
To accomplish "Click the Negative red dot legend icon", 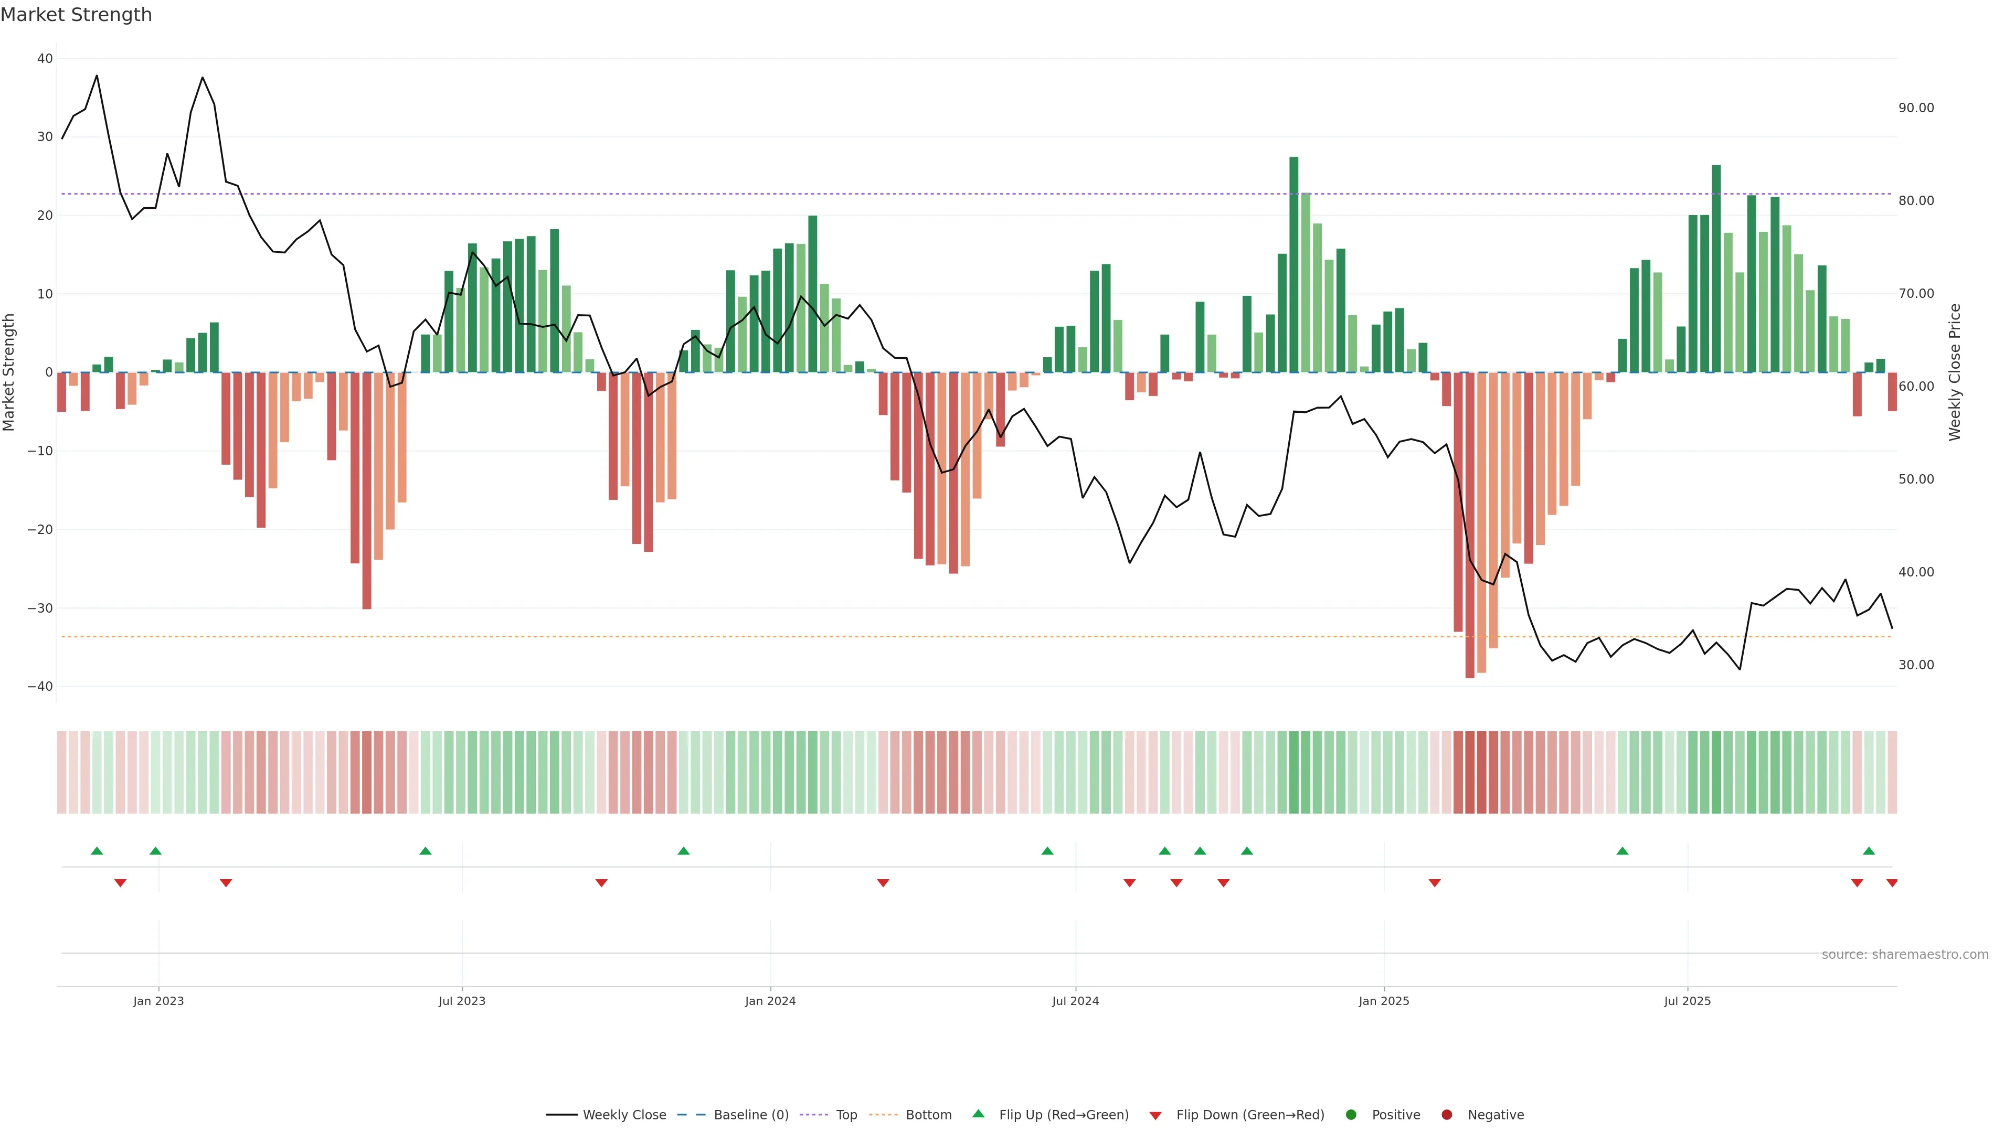I will (x=1446, y=1115).
